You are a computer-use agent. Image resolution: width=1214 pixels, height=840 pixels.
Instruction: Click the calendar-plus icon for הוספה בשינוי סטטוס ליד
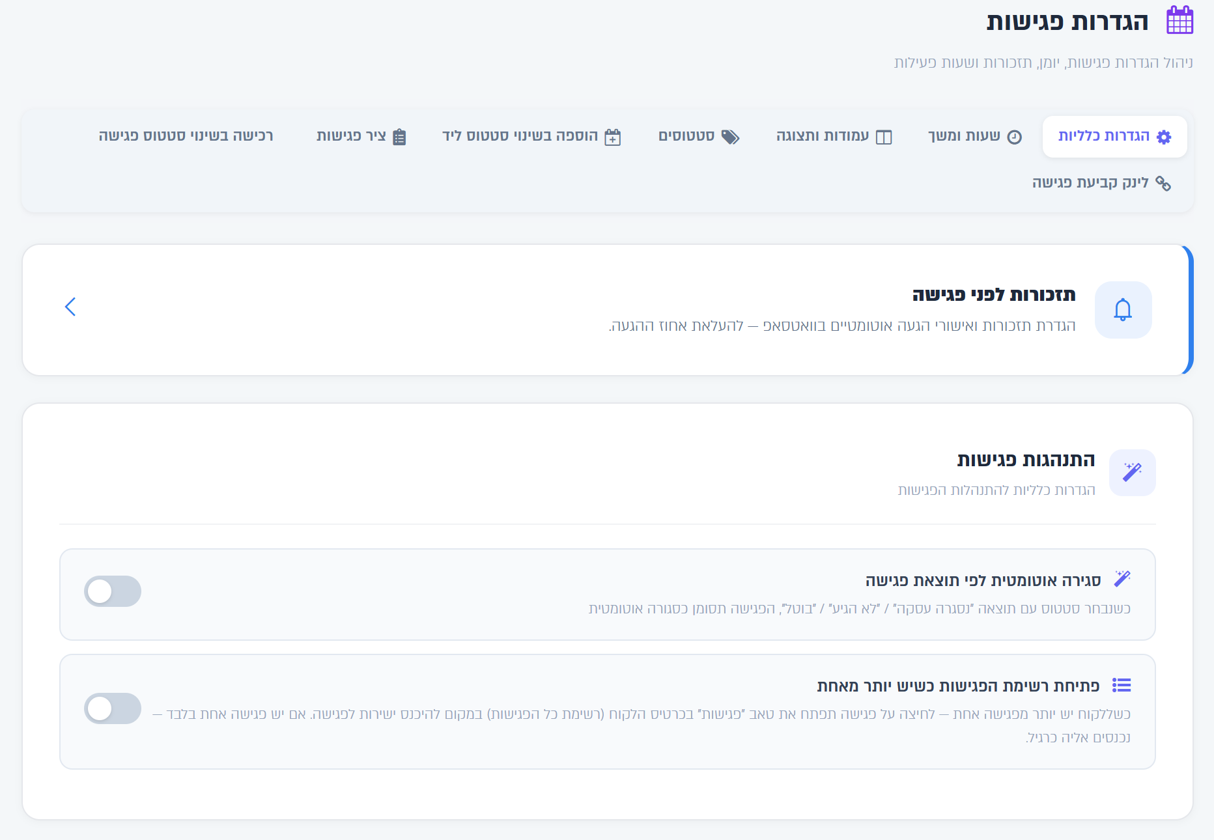coord(613,137)
